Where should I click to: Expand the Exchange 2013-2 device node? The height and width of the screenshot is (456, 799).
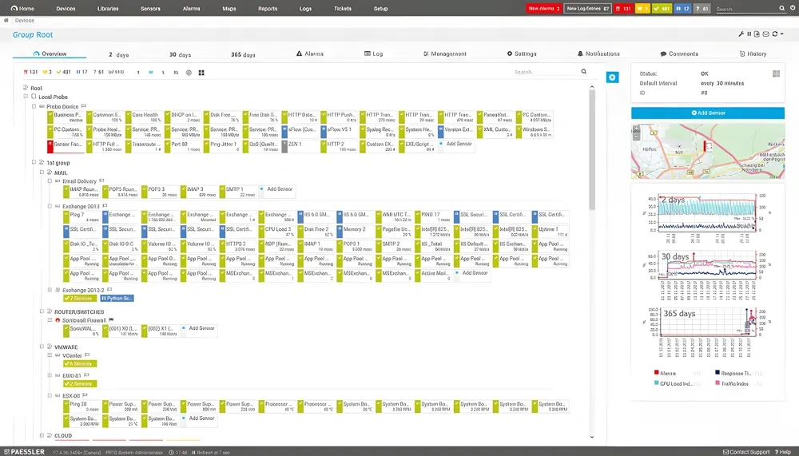(x=50, y=290)
